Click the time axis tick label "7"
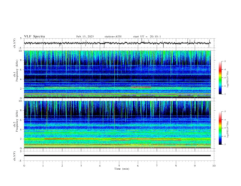Screen dimensions: 241x186 157,166
